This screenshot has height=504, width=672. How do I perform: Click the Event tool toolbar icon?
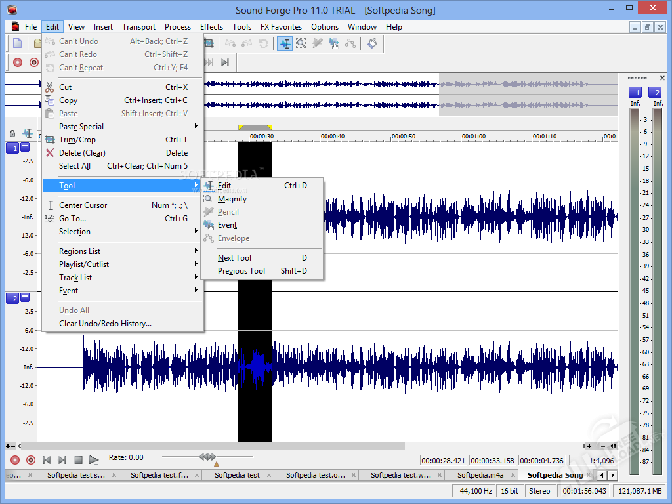pyautogui.click(x=334, y=43)
